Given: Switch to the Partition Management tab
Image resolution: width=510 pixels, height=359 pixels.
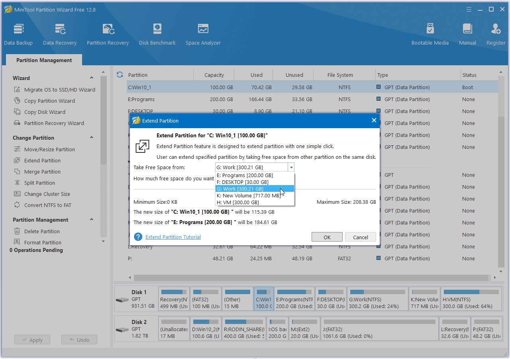Looking at the screenshot, I should (x=44, y=60).
